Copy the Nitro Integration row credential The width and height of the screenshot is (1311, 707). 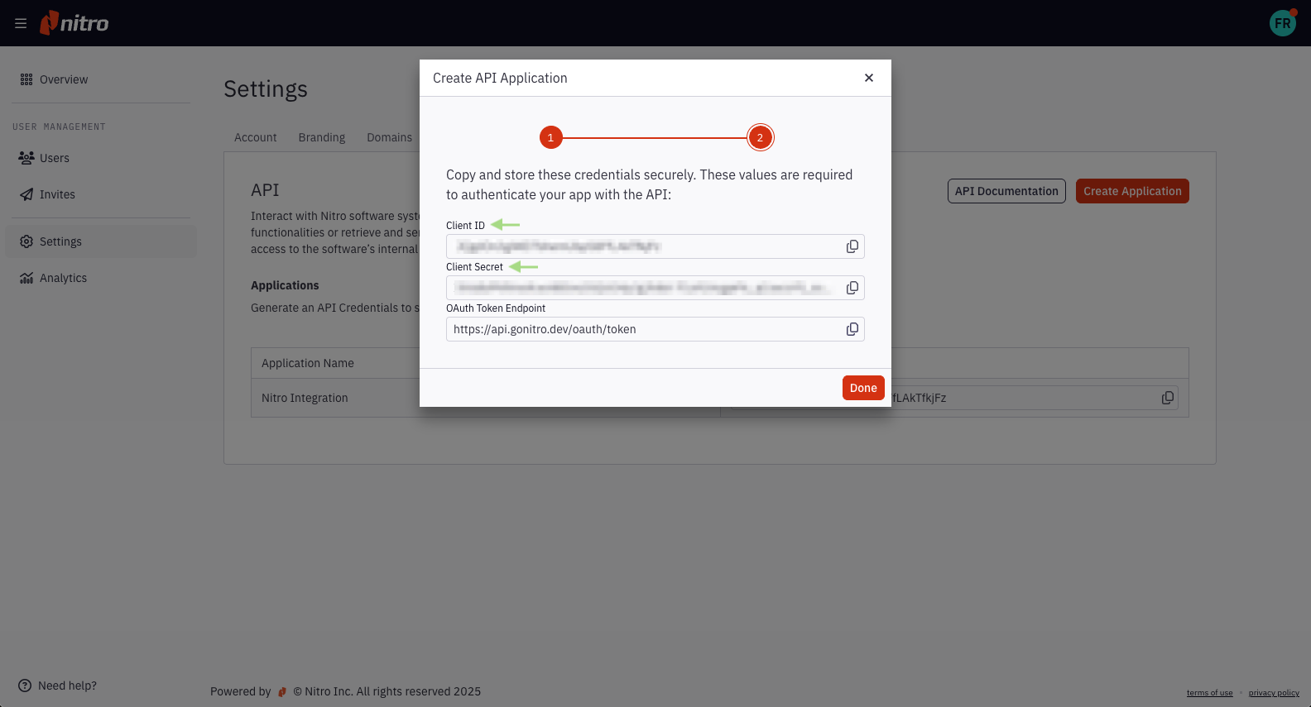coord(1168,398)
